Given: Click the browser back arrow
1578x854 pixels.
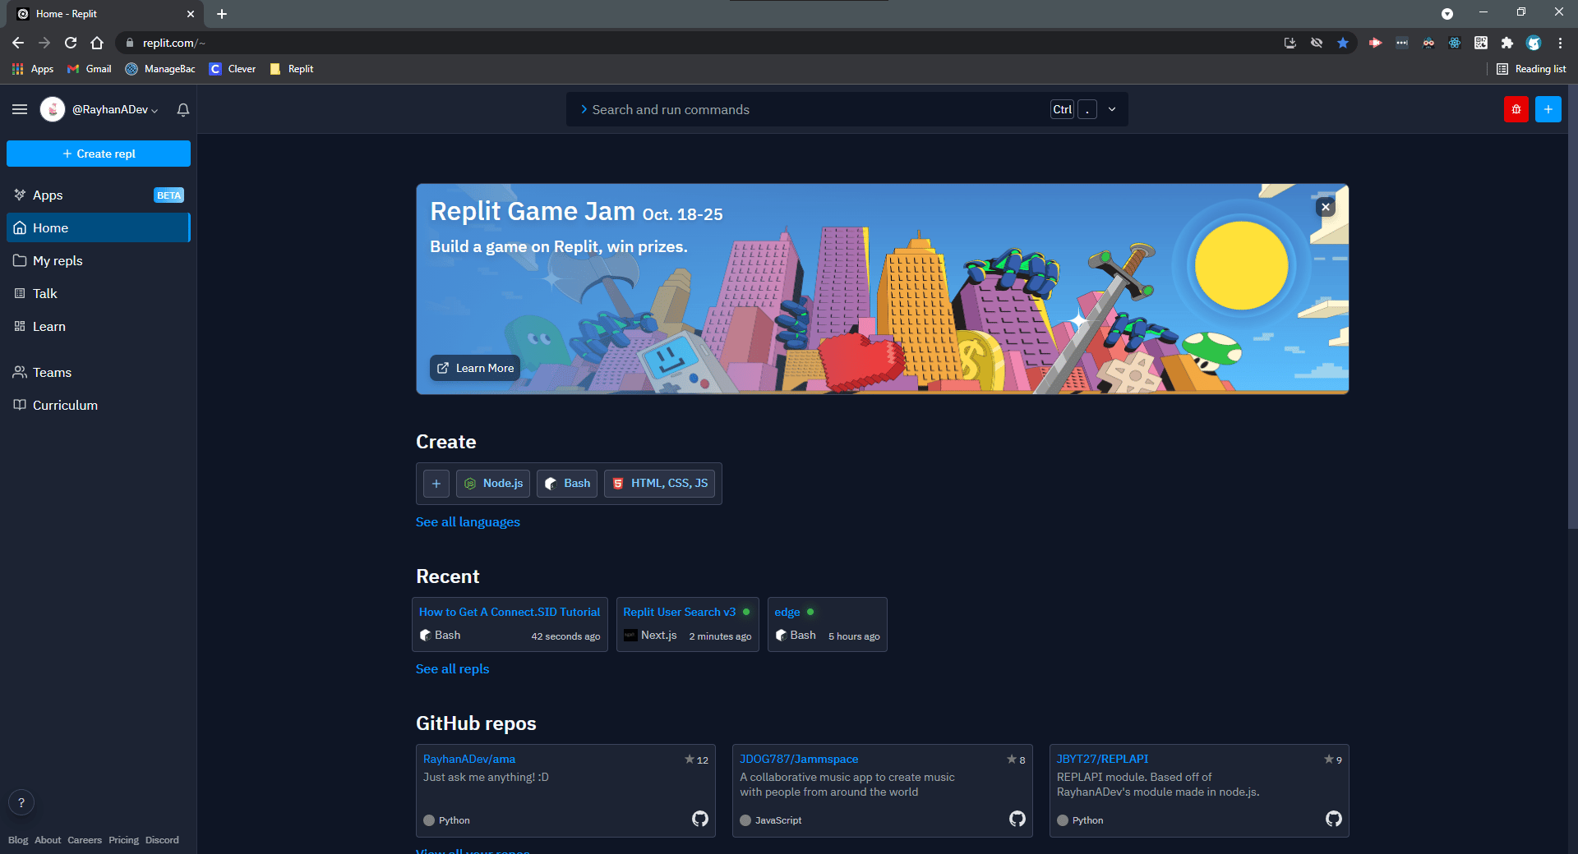Looking at the screenshot, I should coord(18,43).
